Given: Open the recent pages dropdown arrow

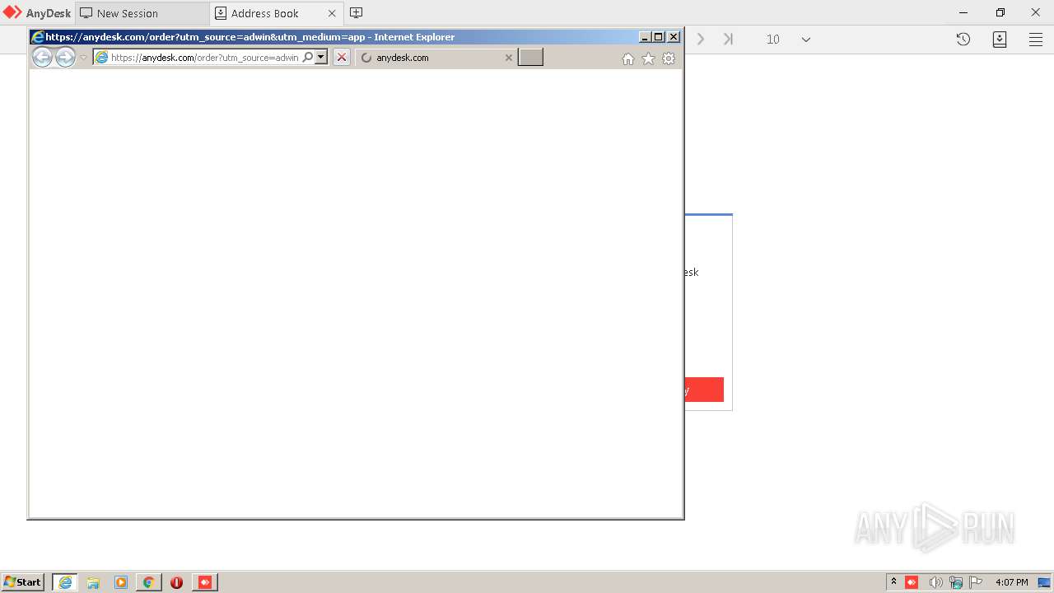Looking at the screenshot, I should [83, 58].
